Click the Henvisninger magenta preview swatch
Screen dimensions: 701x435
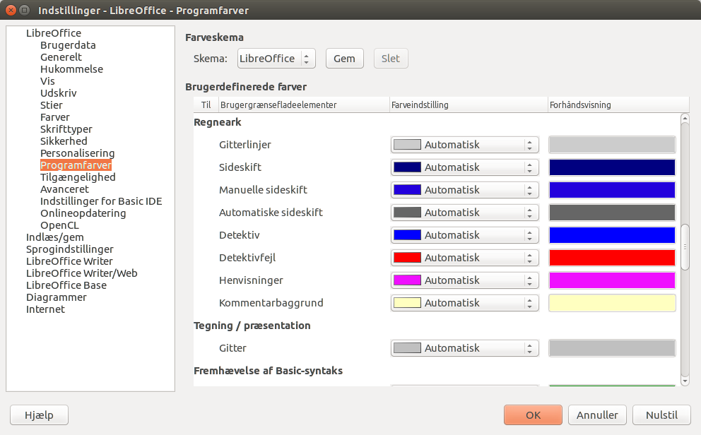click(612, 280)
